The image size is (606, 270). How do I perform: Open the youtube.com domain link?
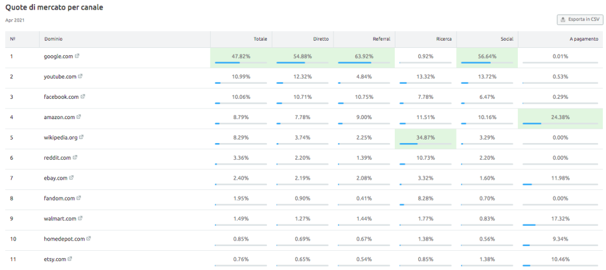60,77
